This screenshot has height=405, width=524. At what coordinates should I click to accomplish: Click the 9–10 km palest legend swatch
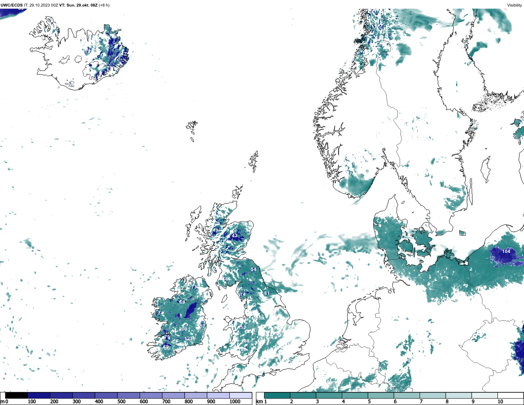point(484,396)
